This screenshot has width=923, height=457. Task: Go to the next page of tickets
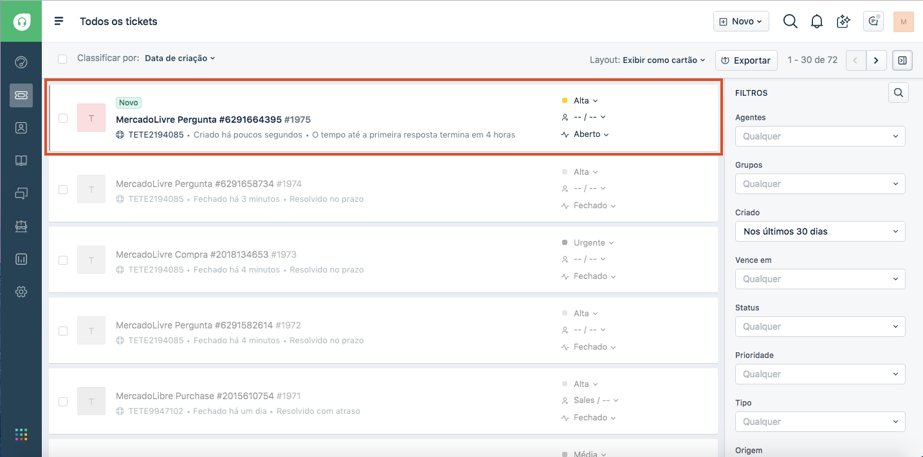[876, 60]
